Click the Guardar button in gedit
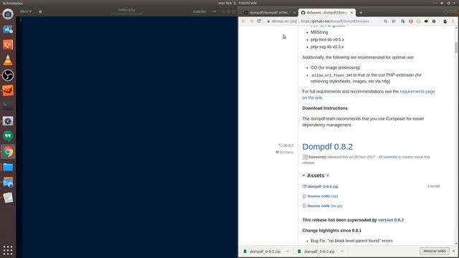 pyautogui.click(x=199, y=11)
